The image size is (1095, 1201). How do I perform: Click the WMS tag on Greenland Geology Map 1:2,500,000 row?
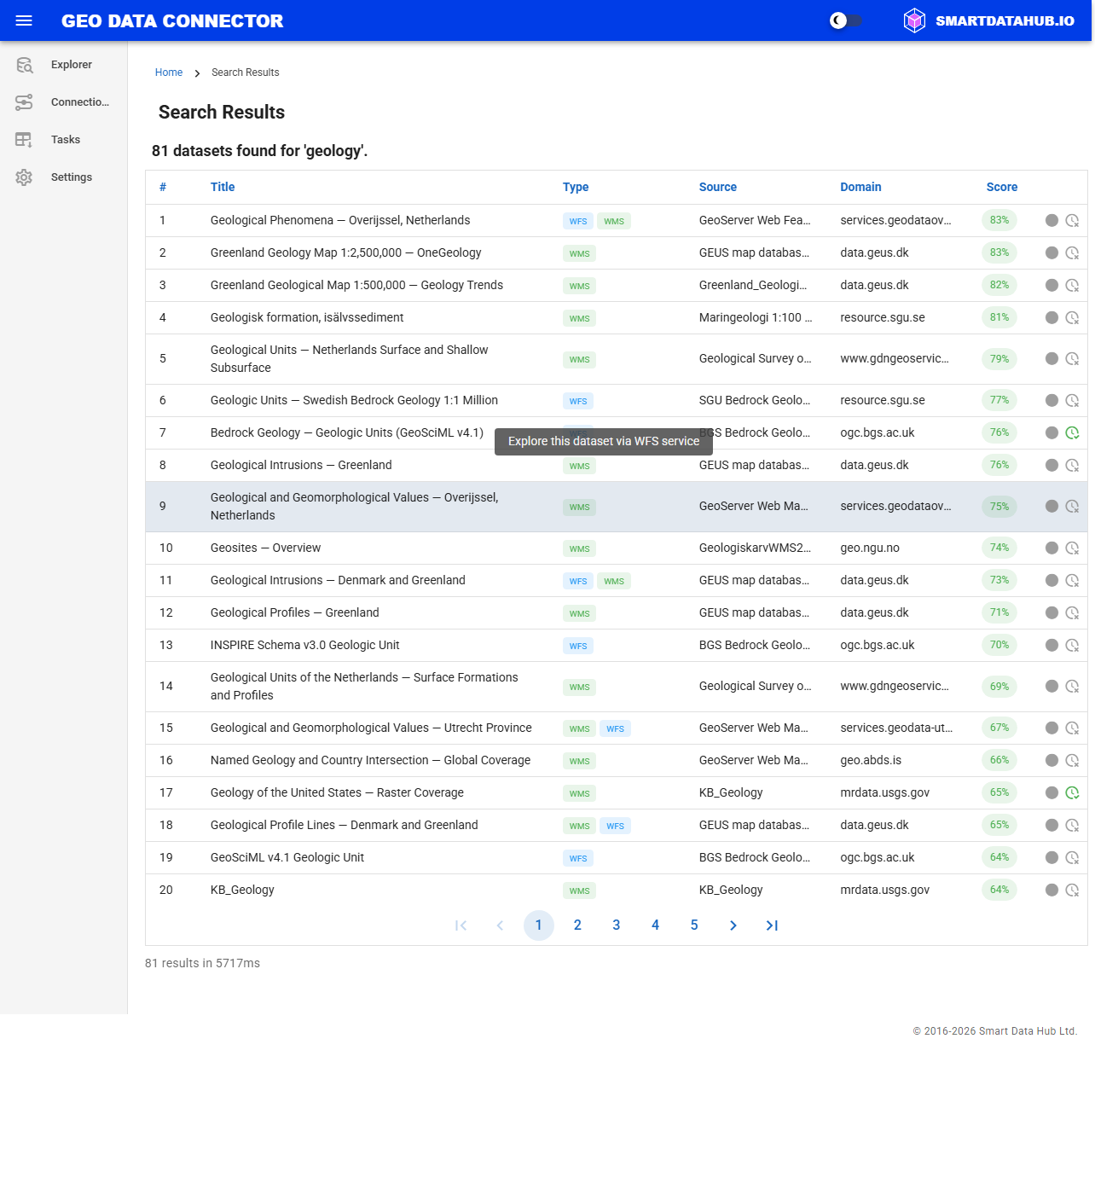580,253
